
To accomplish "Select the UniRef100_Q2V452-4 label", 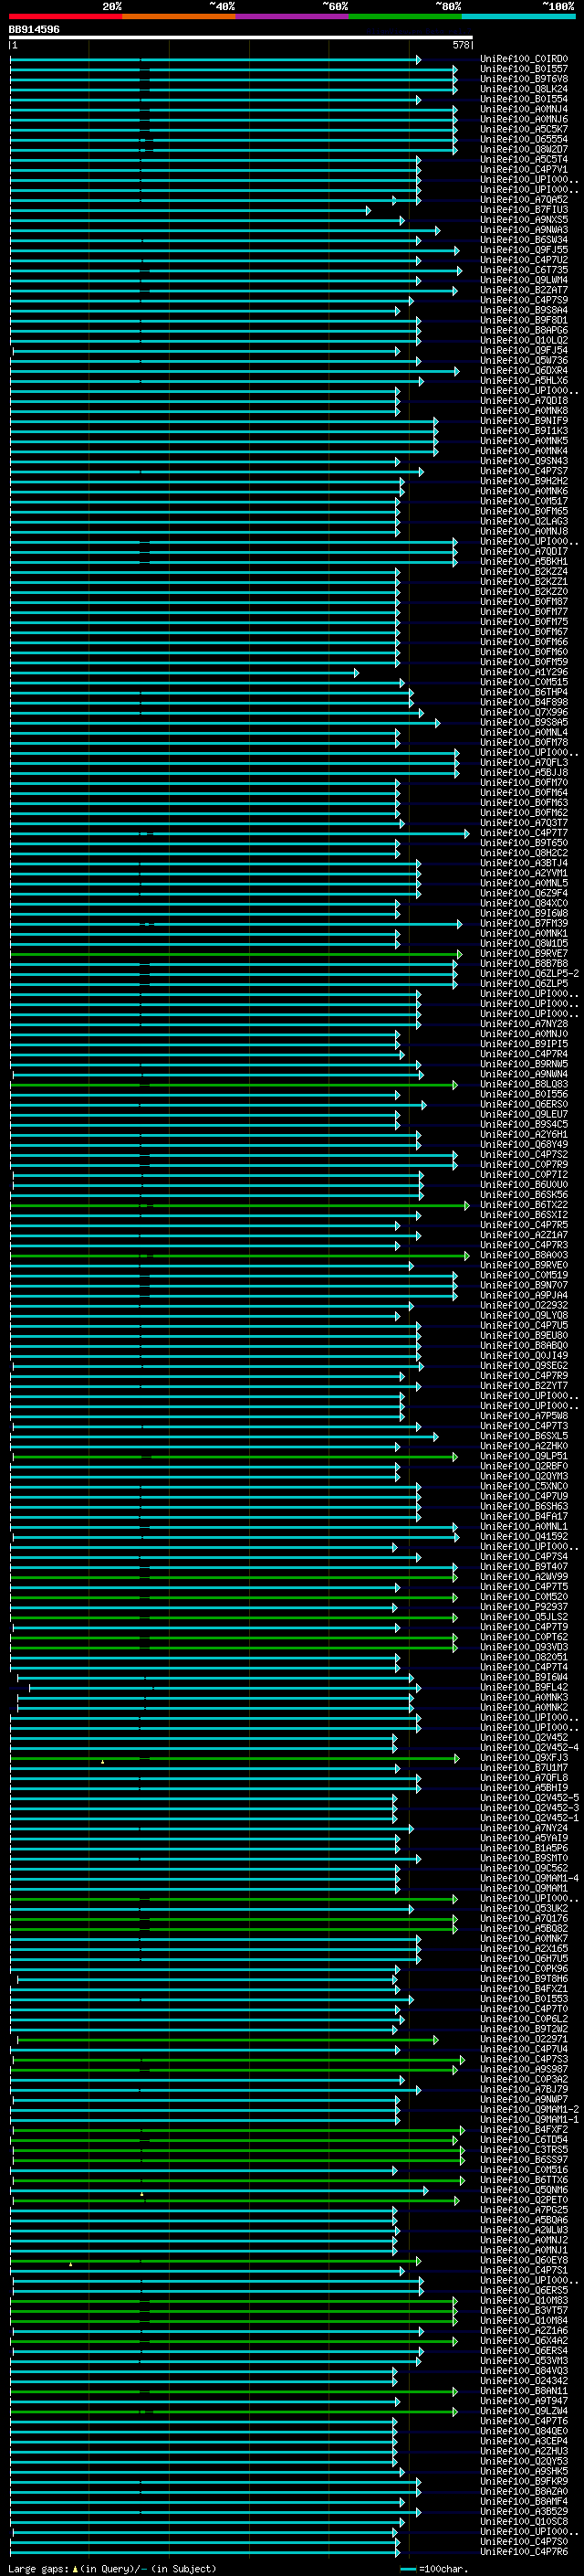I will coord(529,1747).
